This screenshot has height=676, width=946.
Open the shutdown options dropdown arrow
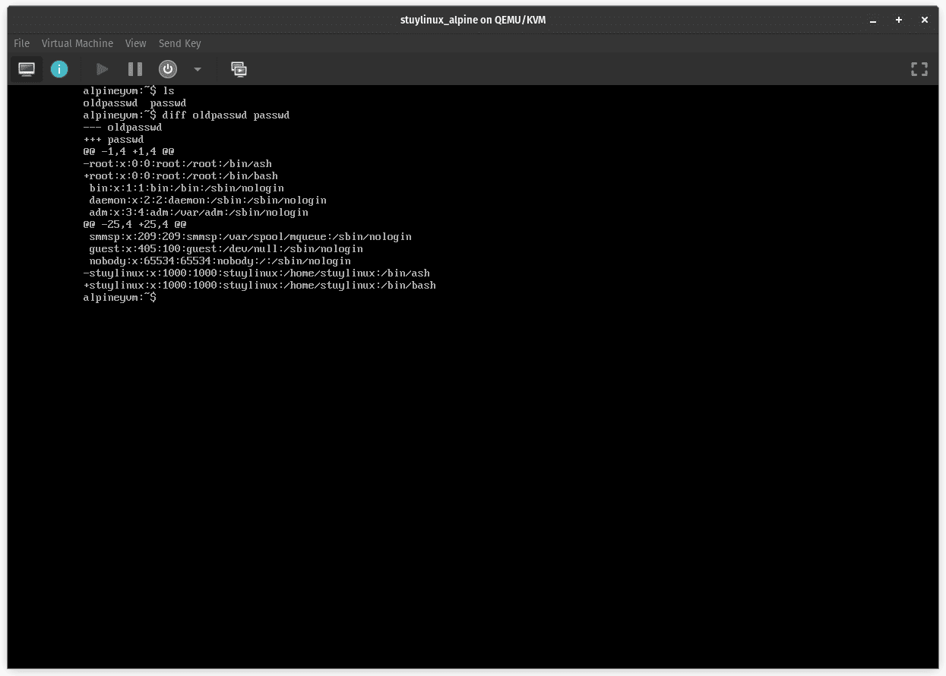tap(197, 69)
